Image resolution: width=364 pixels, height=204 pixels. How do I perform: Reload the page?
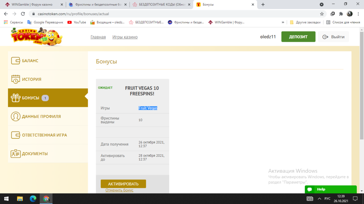point(23,14)
